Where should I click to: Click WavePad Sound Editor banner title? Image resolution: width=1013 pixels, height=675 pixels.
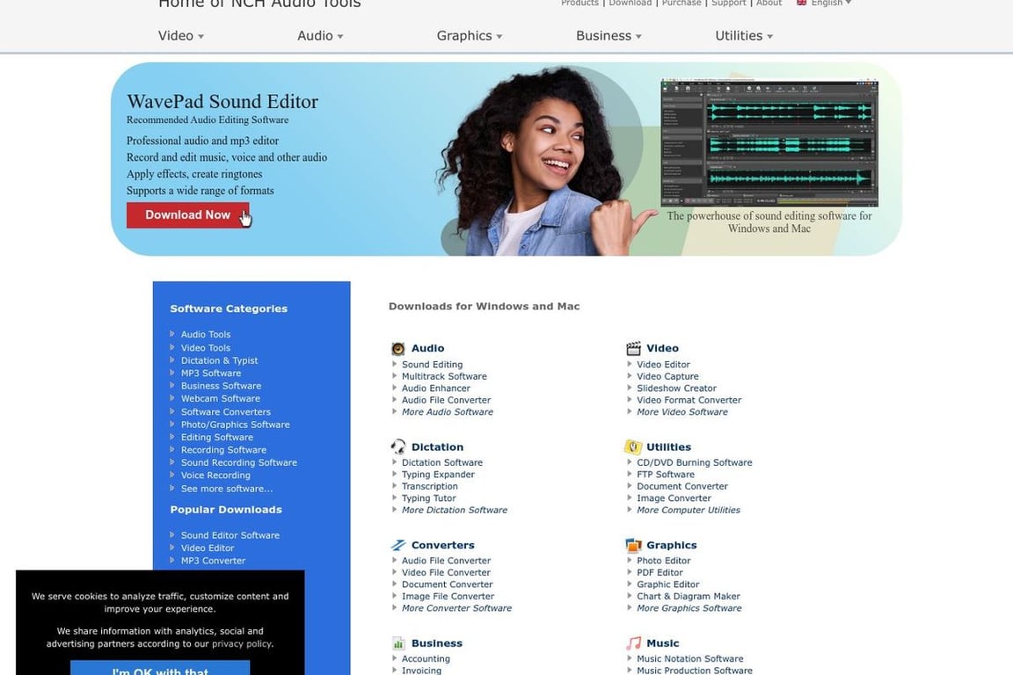[222, 101]
